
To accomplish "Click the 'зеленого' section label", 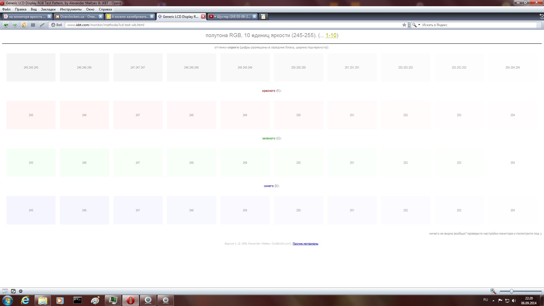I will (x=269, y=138).
